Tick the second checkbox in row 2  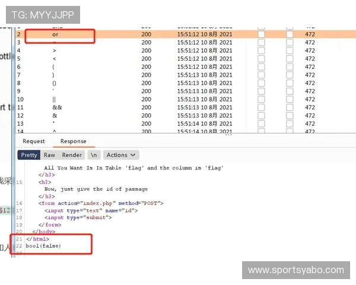(x=290, y=35)
